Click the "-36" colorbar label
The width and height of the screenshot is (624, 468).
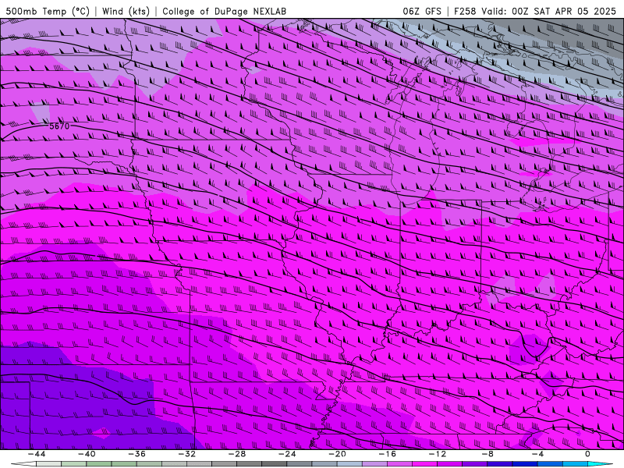pos(136,454)
